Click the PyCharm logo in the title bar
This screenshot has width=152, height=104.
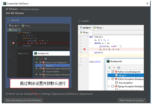click(5, 3)
